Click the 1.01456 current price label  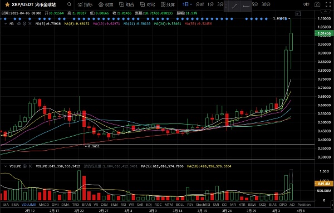324,33
